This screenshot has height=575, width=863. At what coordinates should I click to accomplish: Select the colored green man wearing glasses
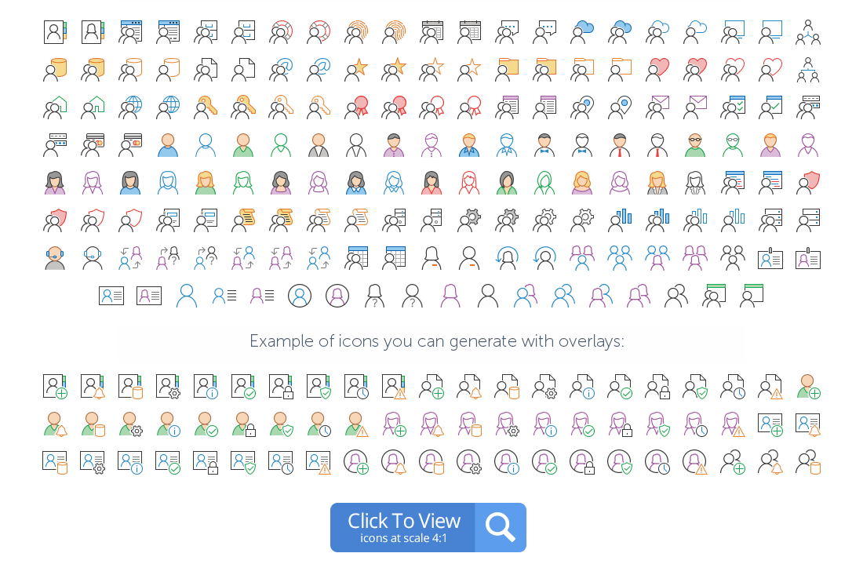pyautogui.click(x=695, y=145)
